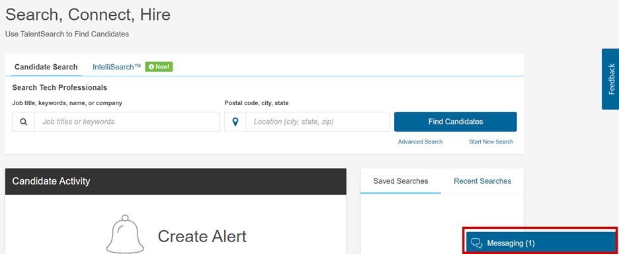The width and height of the screenshot is (619, 254).
Task: Open the Advanced Search link
Action: point(420,142)
